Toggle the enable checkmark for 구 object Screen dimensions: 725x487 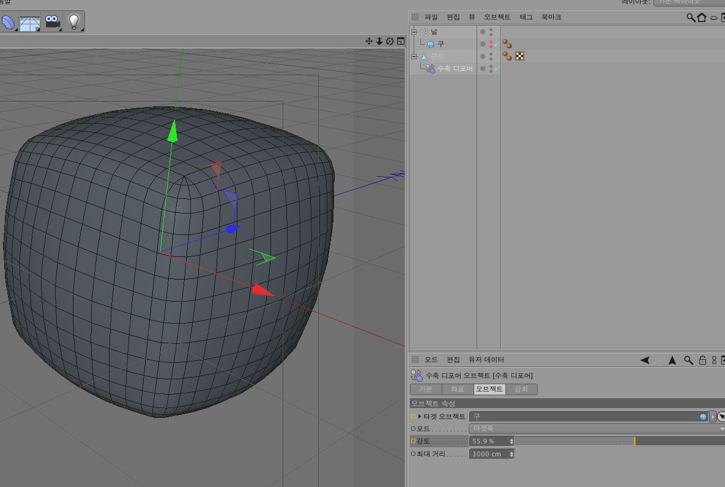coord(496,44)
